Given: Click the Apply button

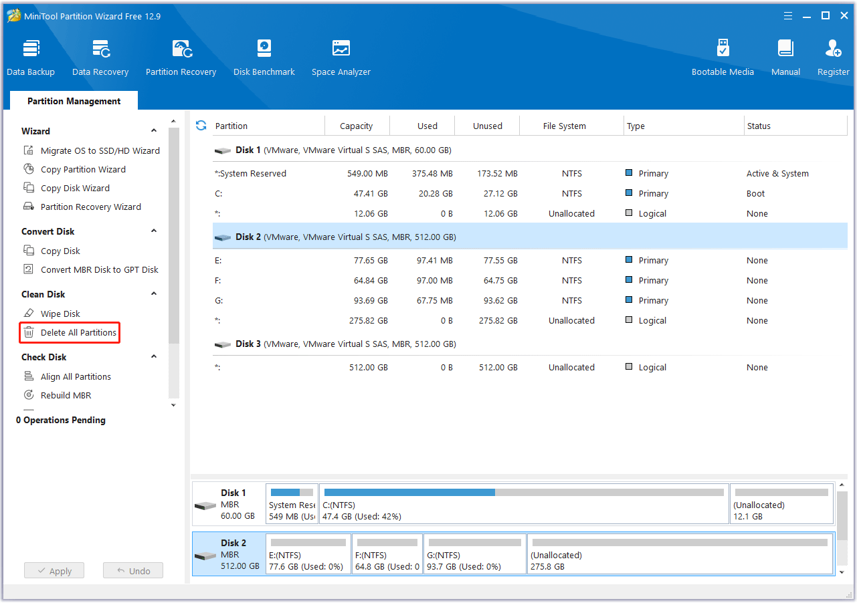Looking at the screenshot, I should (x=54, y=571).
